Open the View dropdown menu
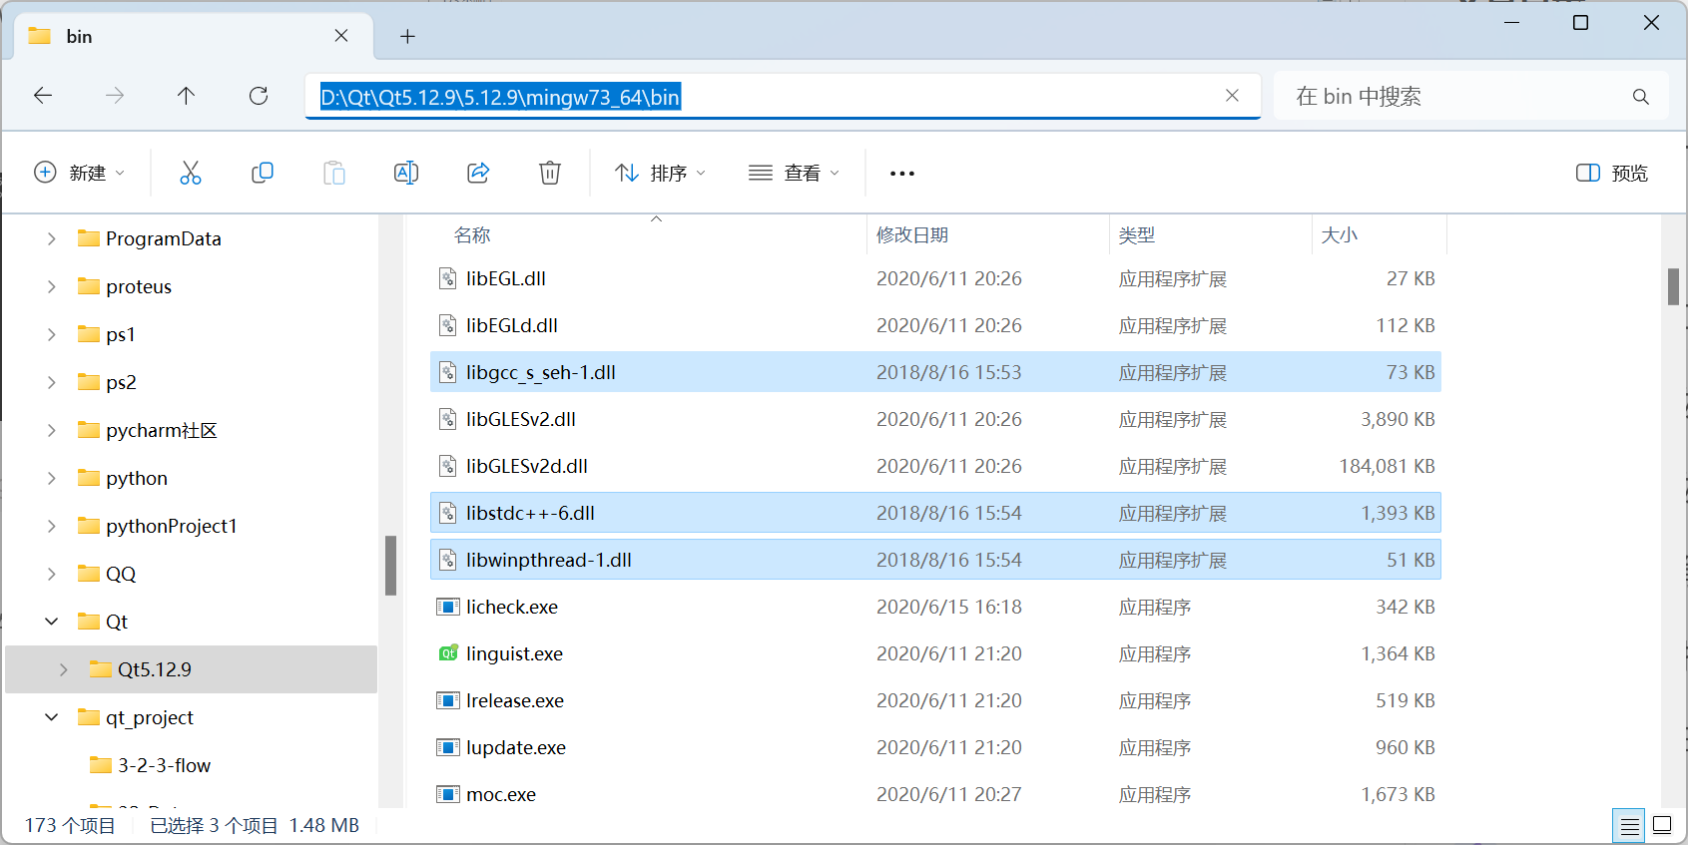 click(795, 173)
